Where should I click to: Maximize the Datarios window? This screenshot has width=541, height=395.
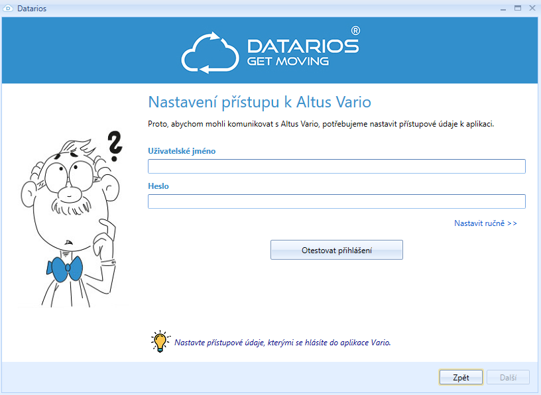518,8
